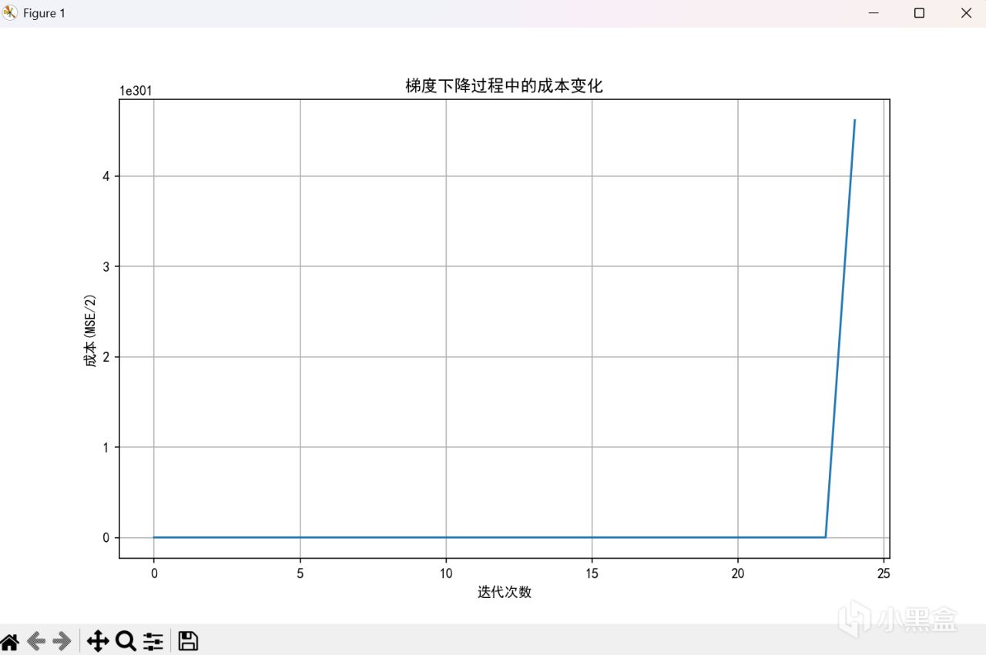Activate the pan axes tool
Image resolution: width=986 pixels, height=655 pixels.
coord(97,640)
